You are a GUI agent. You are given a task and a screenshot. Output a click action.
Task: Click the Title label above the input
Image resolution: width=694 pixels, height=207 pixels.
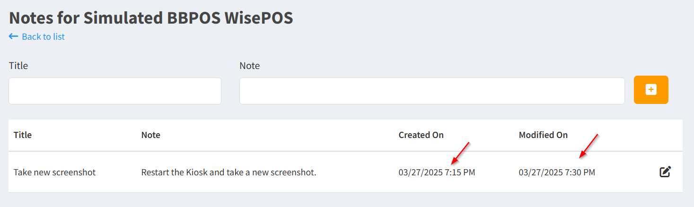18,66
